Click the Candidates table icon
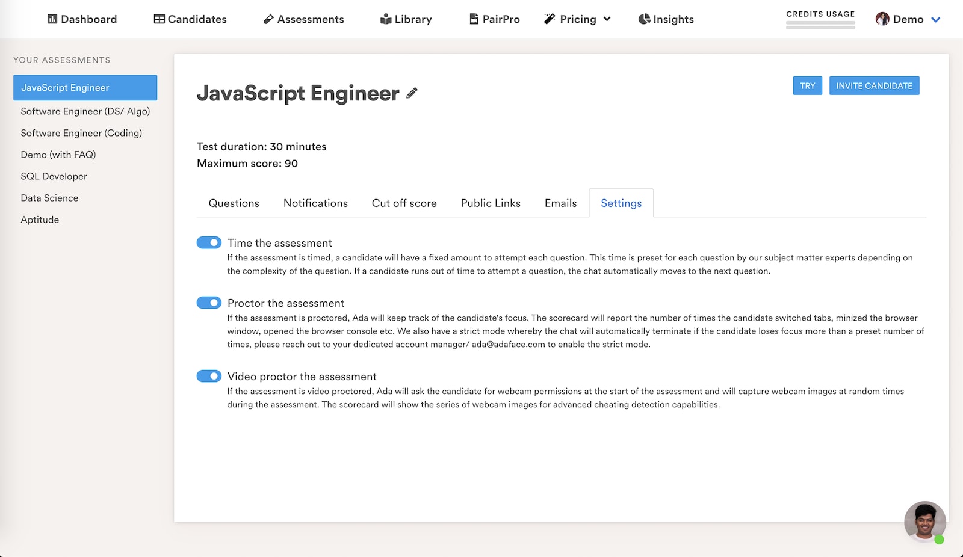This screenshot has height=557, width=963. tap(159, 19)
